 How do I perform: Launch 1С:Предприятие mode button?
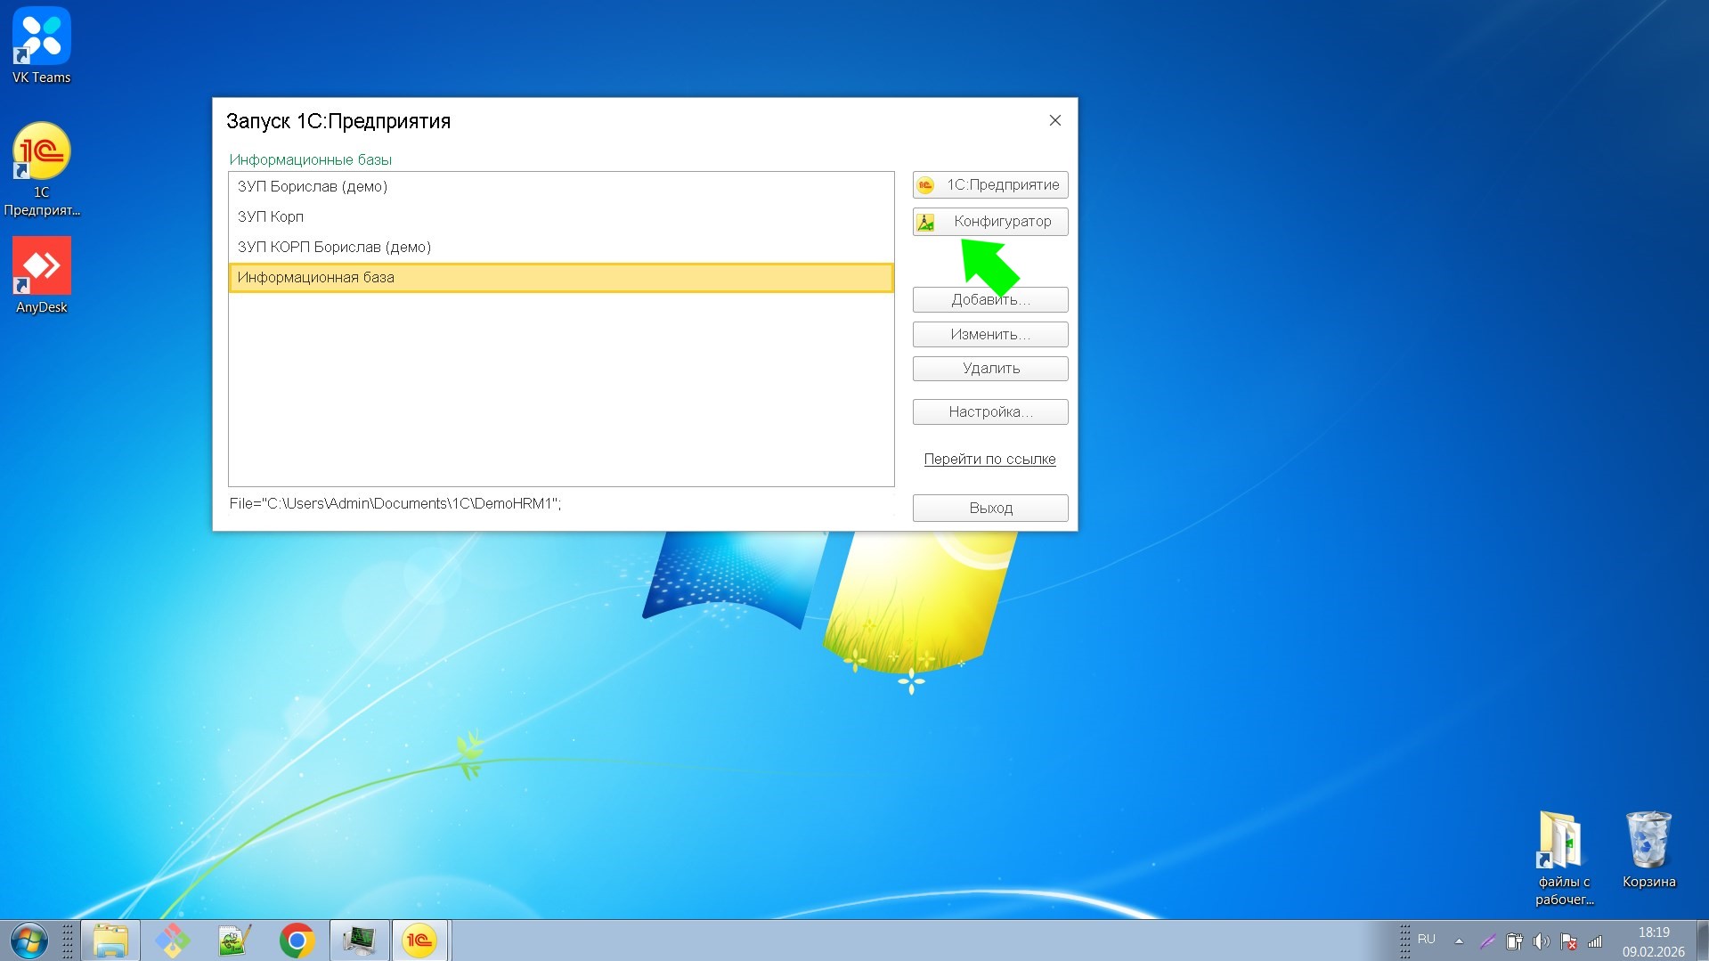tap(989, 185)
